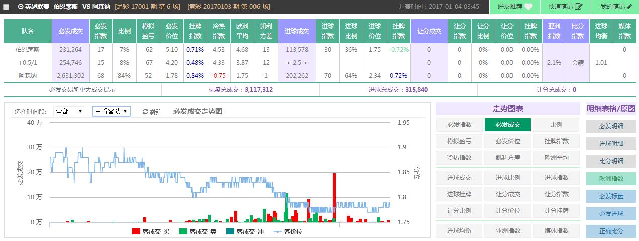Click the 必发成交 column header in table
The height and width of the screenshot is (241, 639).
pos(70,31)
